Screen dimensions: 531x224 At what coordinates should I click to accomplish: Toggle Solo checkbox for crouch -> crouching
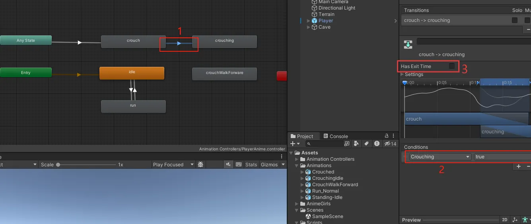(515, 20)
